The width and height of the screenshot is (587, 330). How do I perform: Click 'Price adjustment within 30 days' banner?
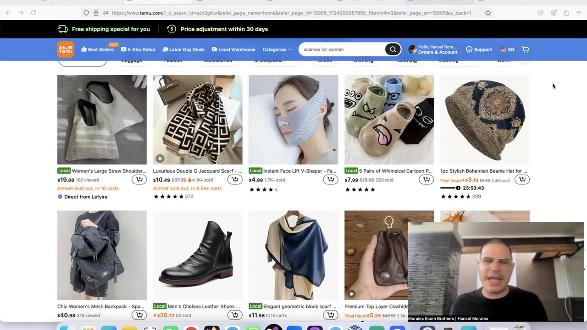coord(217,29)
